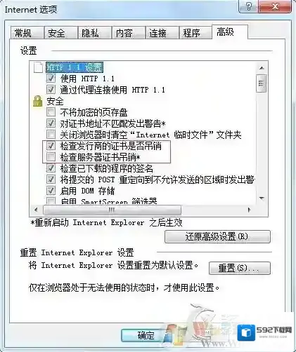
Task: Enable 不将加密的页存盘 checkbox
Action: tap(51, 112)
